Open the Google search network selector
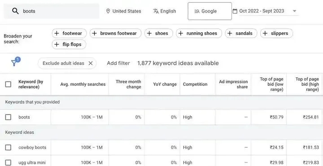Image resolution: width=323 pixels, height=166 pixels. click(x=210, y=11)
